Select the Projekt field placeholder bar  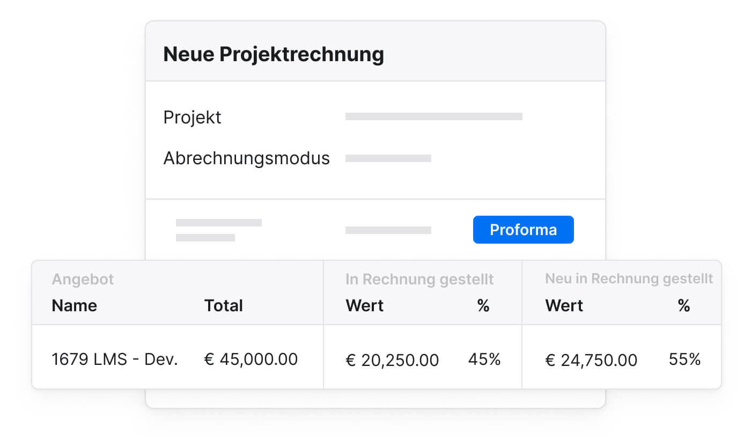(433, 116)
